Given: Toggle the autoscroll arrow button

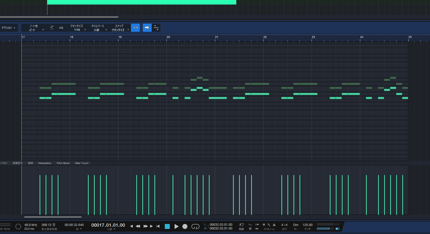Looking at the screenshot, I should click(147, 28).
